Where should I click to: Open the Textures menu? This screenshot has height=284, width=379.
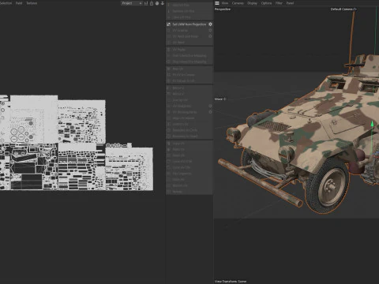(32, 3)
